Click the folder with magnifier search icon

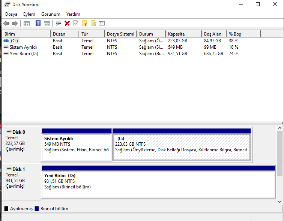coord(93,23)
